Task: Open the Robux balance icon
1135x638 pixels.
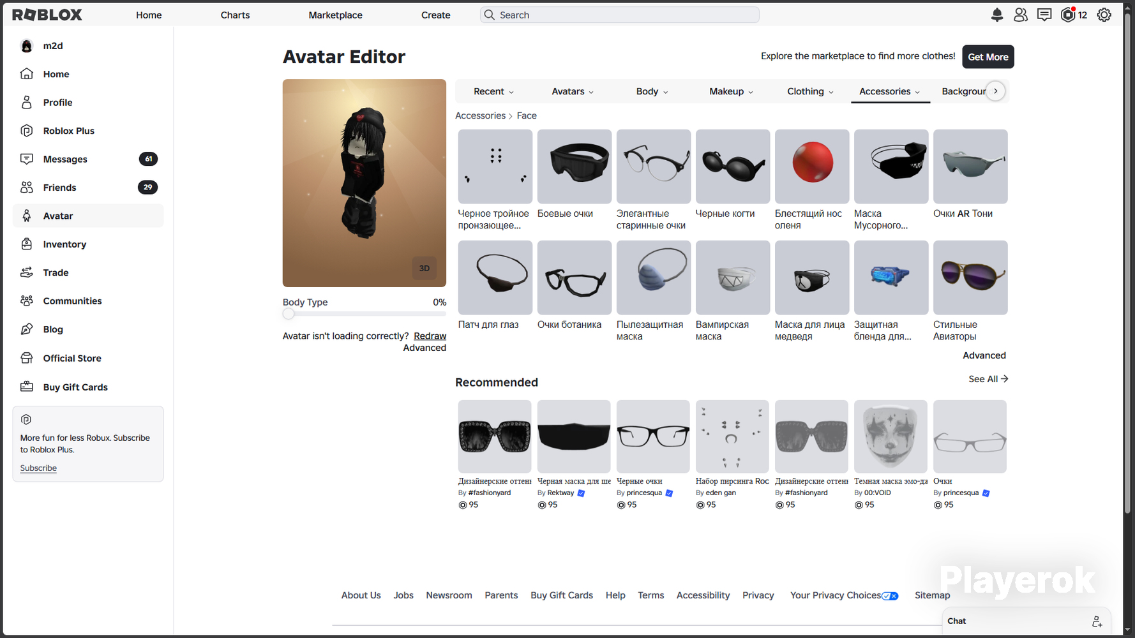Action: click(1068, 15)
